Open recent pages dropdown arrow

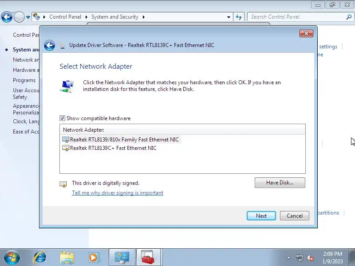click(x=28, y=17)
